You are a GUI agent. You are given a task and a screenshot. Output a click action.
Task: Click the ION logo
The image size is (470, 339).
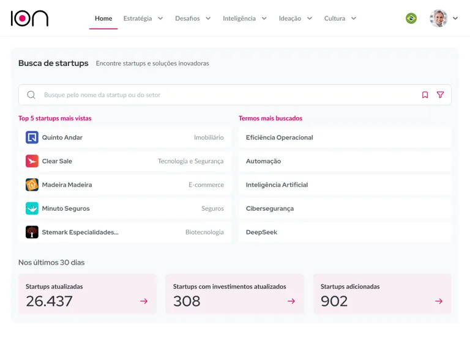(29, 18)
